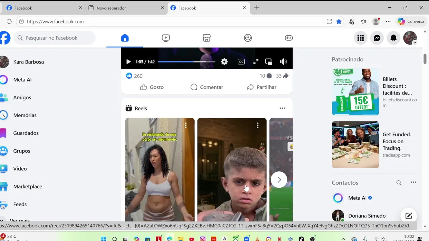Open page as app icon in address bar
Screen dimensions: 429x241
(x=329, y=21)
